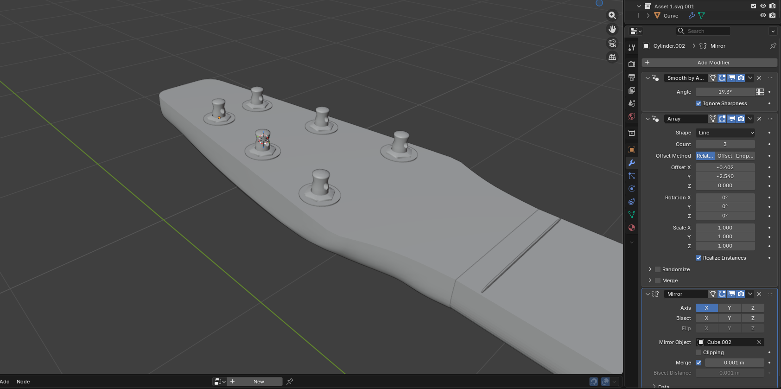Collapse the Smooth by Angle modifier panel
This screenshot has height=389, width=781.
point(648,78)
